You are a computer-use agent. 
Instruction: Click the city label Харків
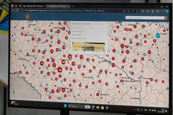point(164,34)
